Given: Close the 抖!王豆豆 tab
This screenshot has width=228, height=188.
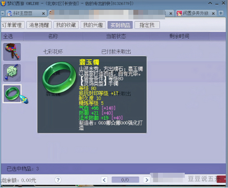Looking at the screenshot, I should [43, 14].
